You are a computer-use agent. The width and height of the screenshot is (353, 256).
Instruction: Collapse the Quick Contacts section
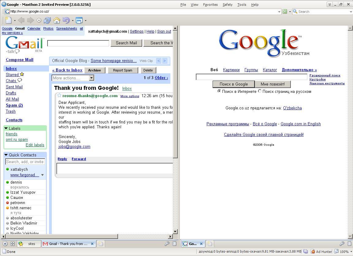6,155
